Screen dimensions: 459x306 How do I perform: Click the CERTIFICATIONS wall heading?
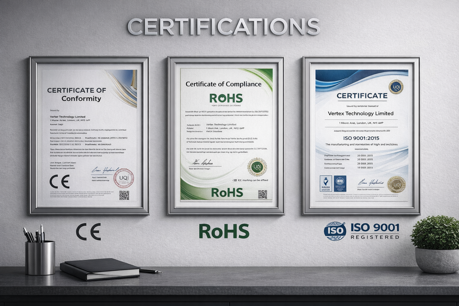click(224, 27)
